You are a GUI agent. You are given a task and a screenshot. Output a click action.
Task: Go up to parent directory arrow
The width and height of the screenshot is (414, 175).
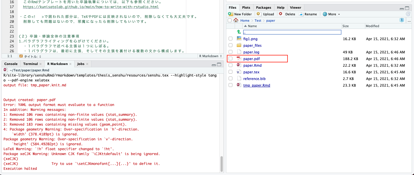tap(239, 32)
